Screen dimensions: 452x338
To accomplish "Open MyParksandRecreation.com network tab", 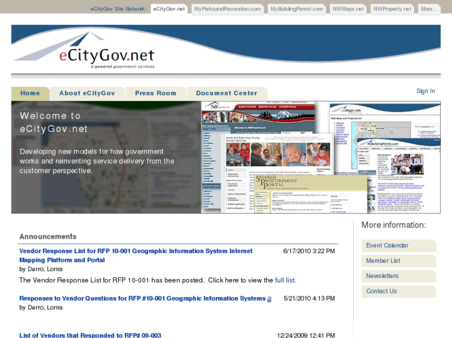I will pyautogui.click(x=228, y=9).
